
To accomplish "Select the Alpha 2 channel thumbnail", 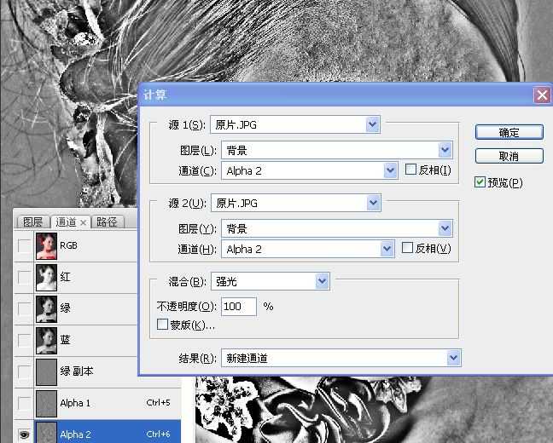I will click(46, 433).
